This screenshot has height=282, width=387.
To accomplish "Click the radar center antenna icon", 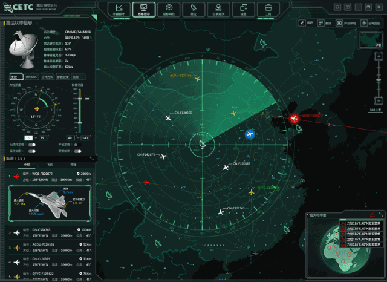I will (202, 145).
